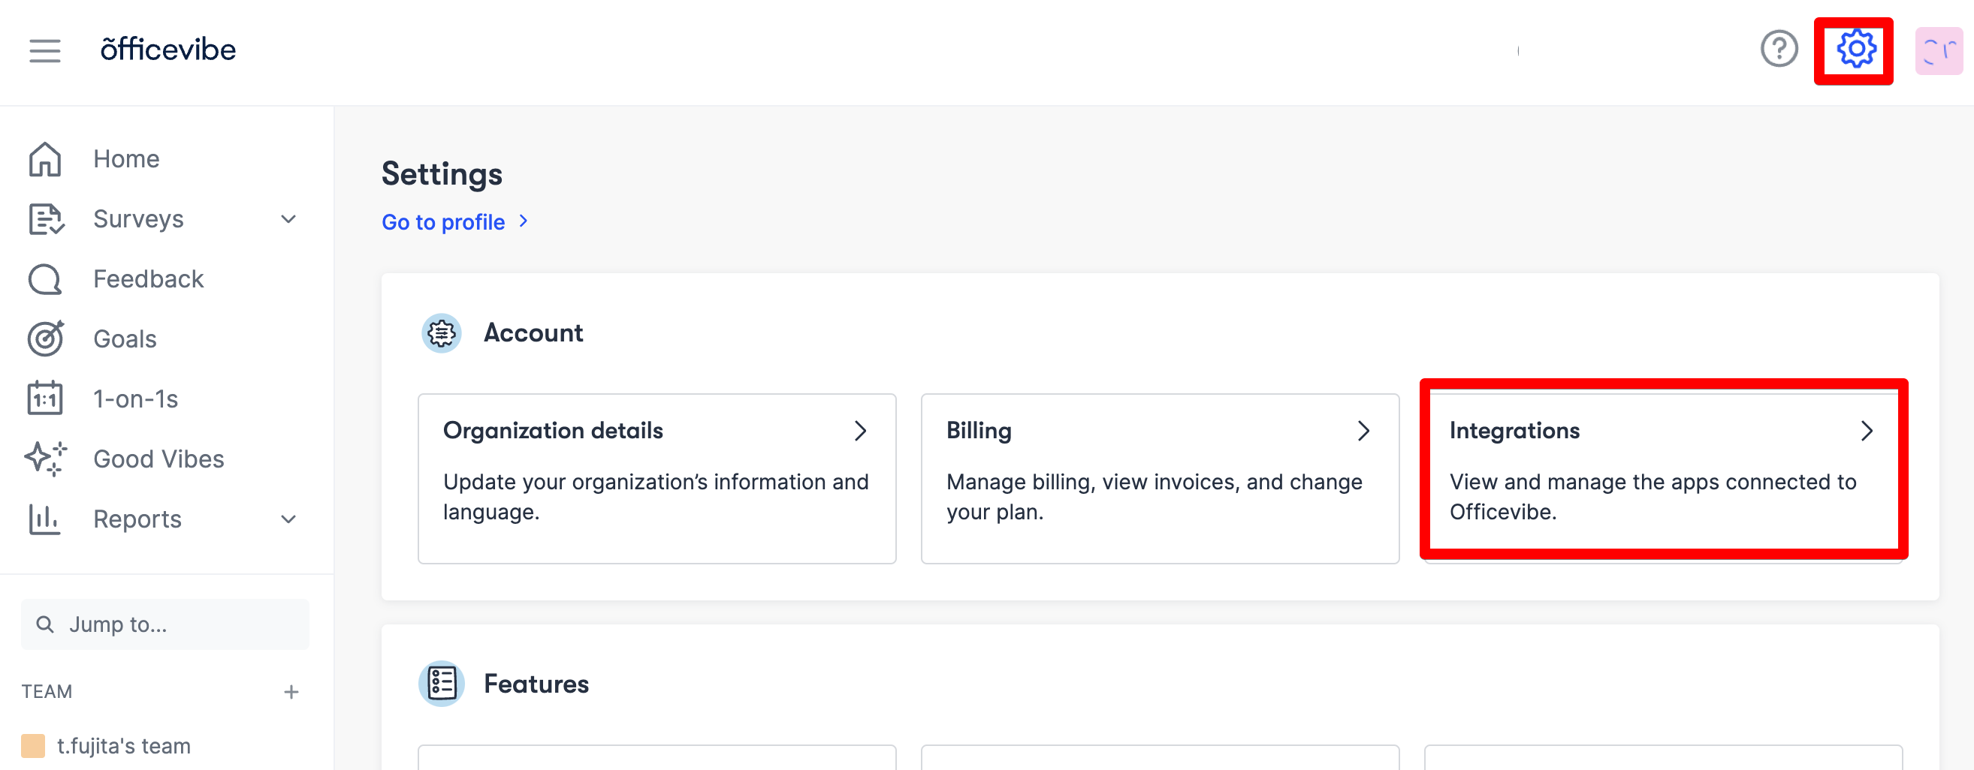Click the Good Vibes sparkle icon
1974x770 pixels.
44,459
